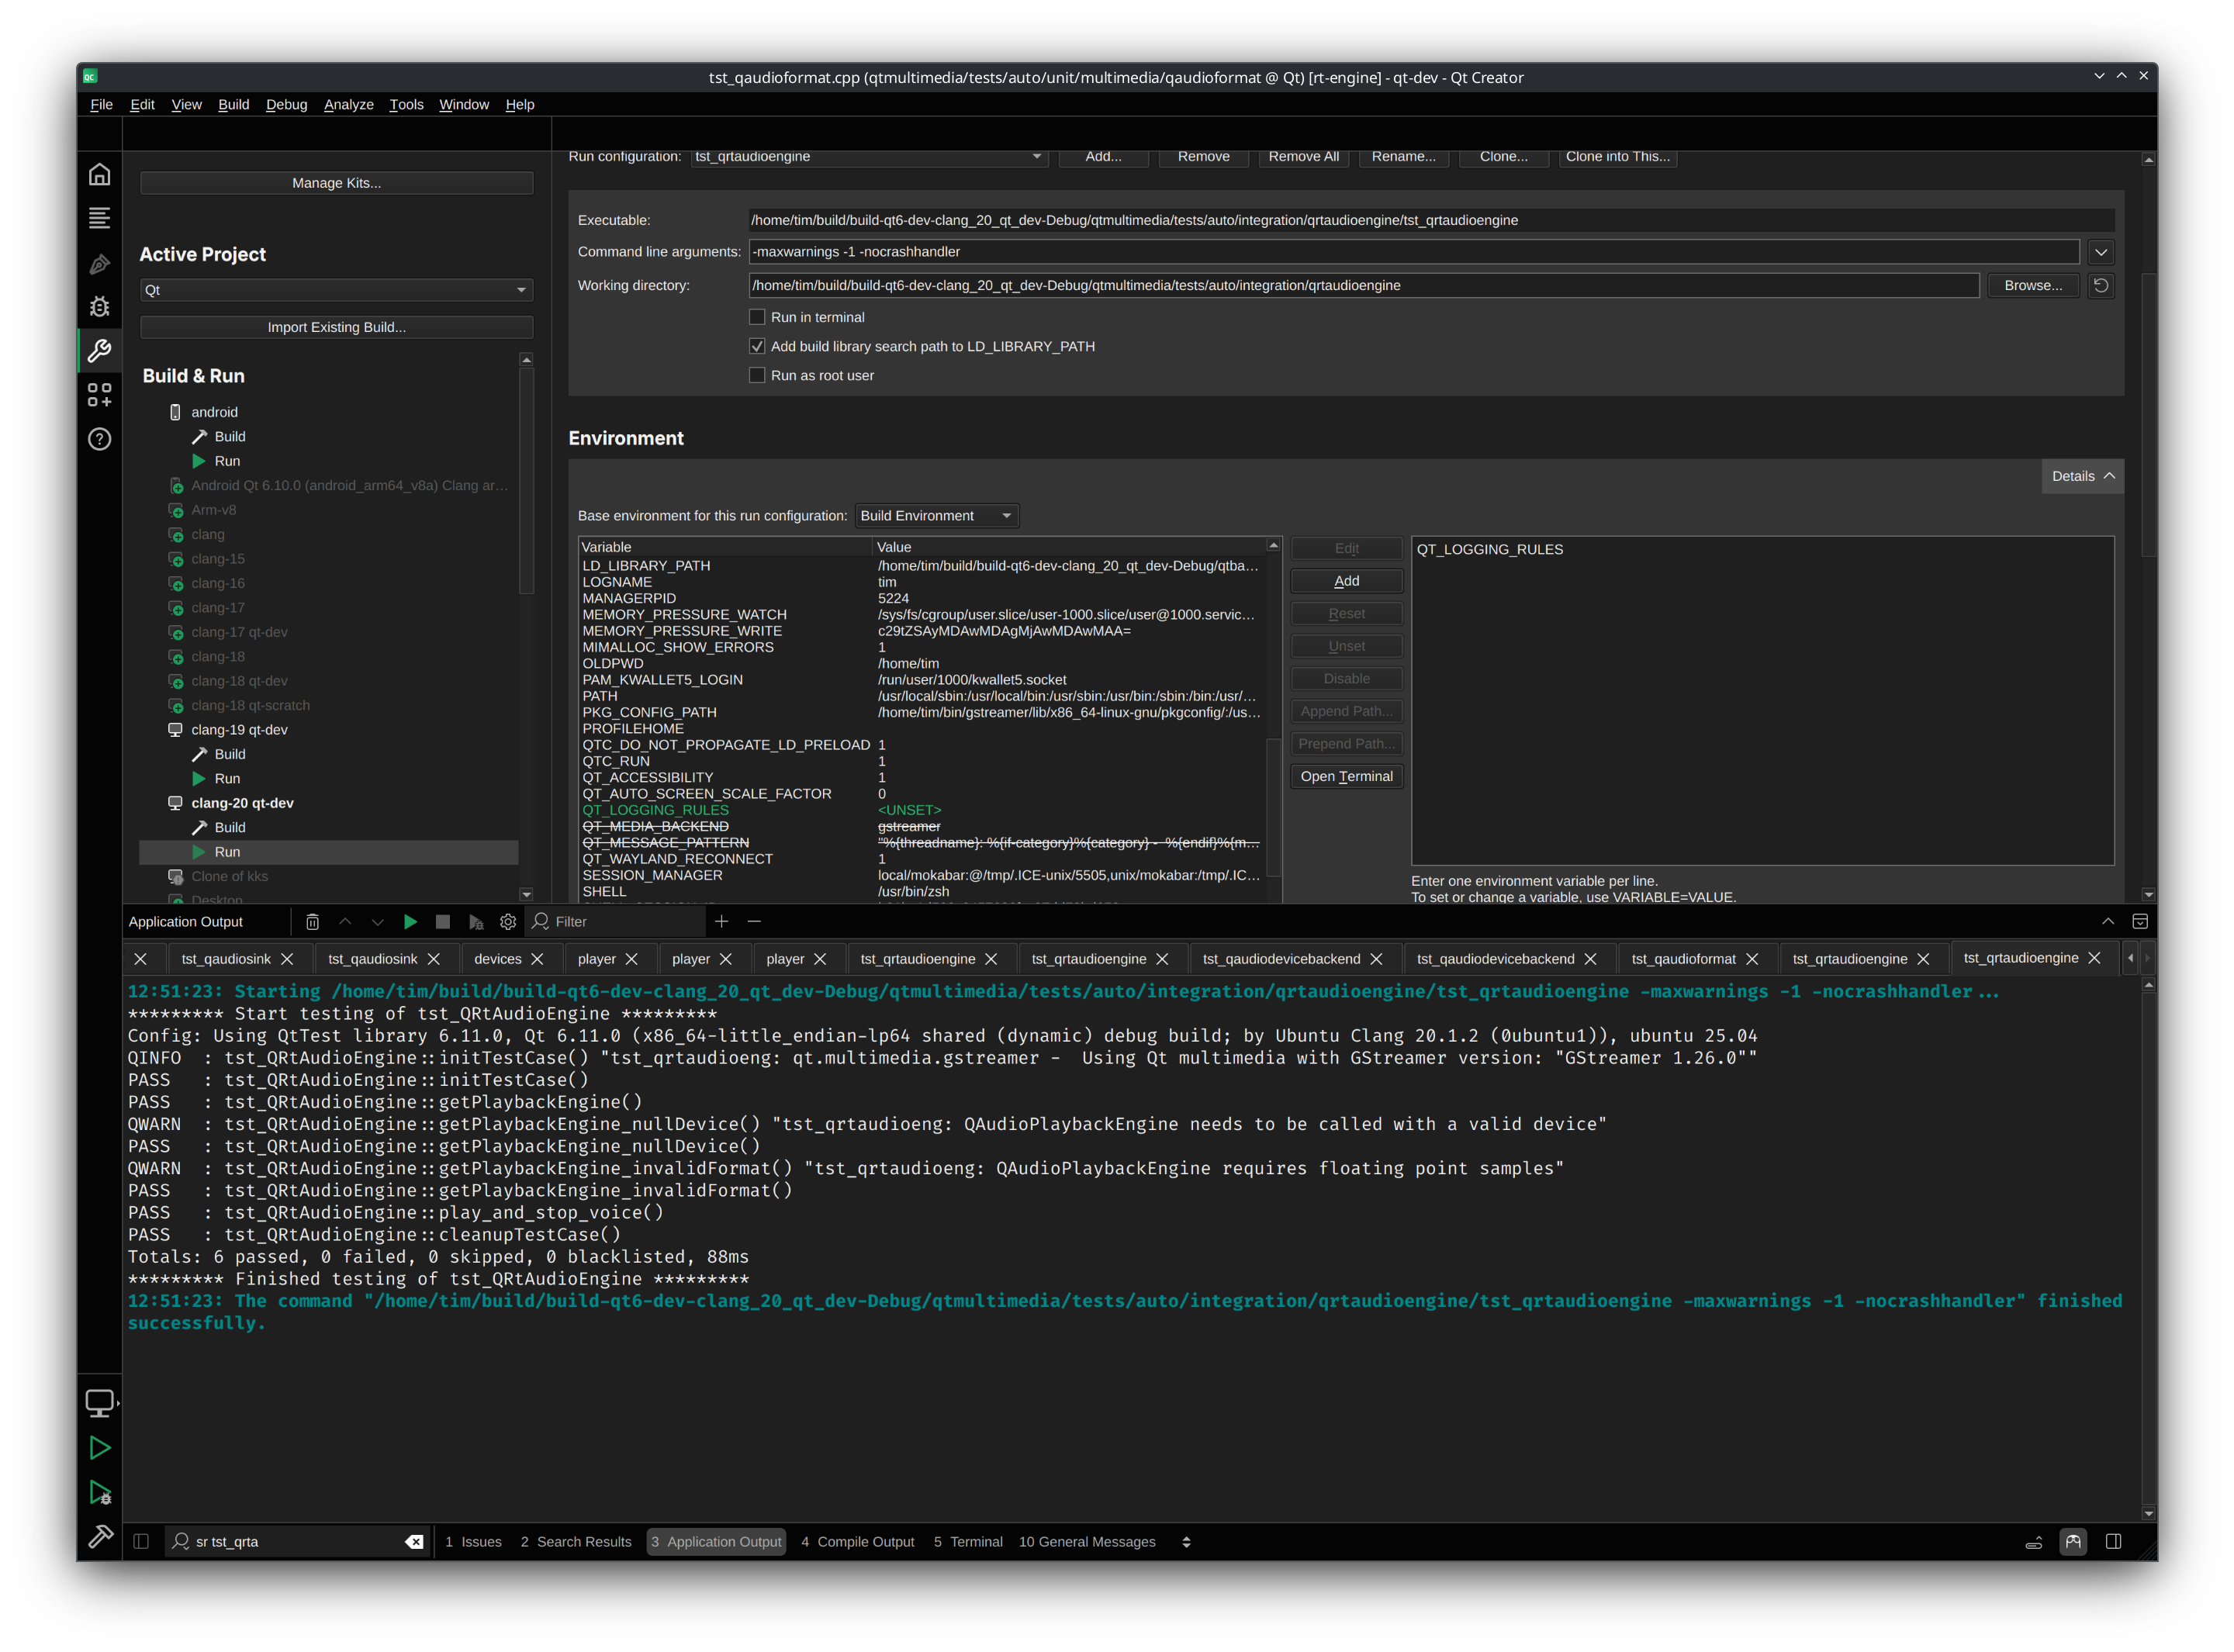Increase output font size plus icon
Viewport: 2234px width, 1652px height.
pos(722,922)
